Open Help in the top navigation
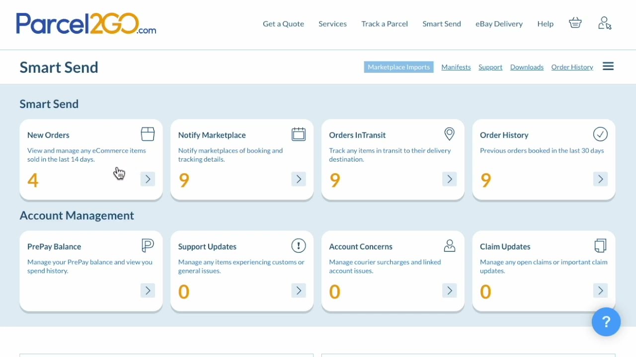The height and width of the screenshot is (357, 636). 545,24
